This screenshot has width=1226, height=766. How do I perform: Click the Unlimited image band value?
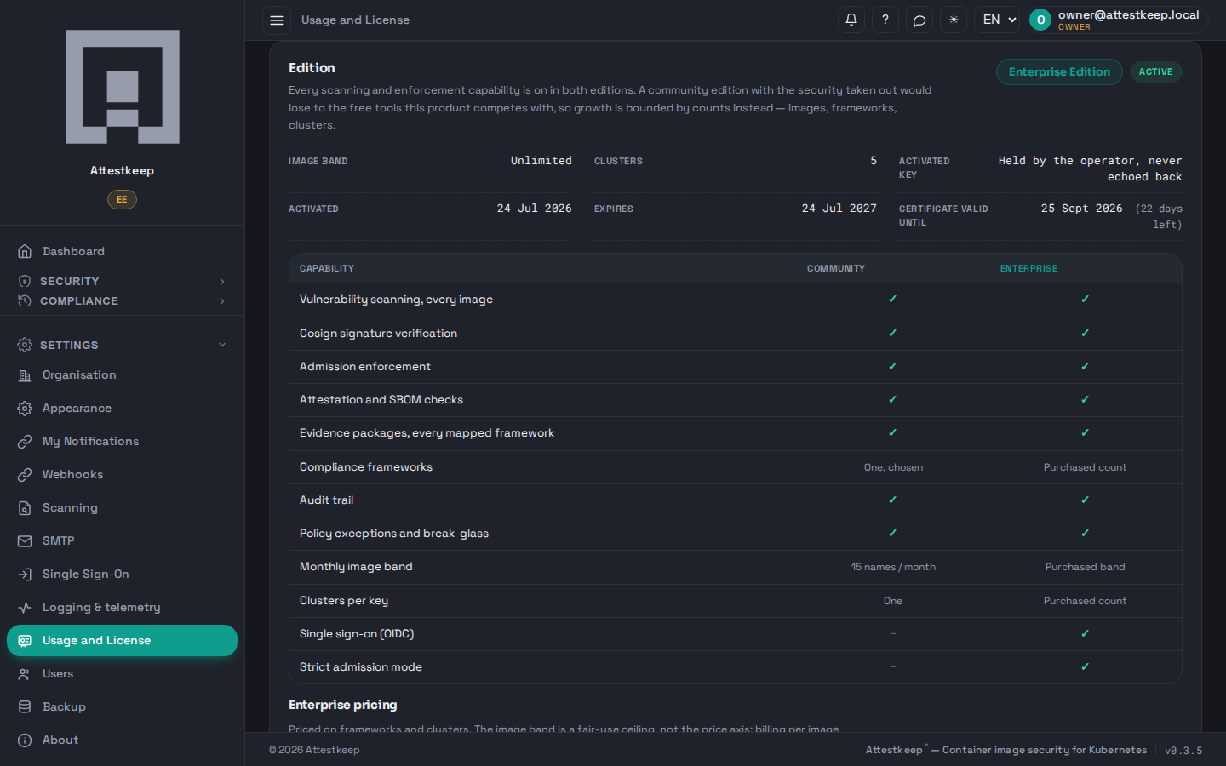click(x=541, y=161)
